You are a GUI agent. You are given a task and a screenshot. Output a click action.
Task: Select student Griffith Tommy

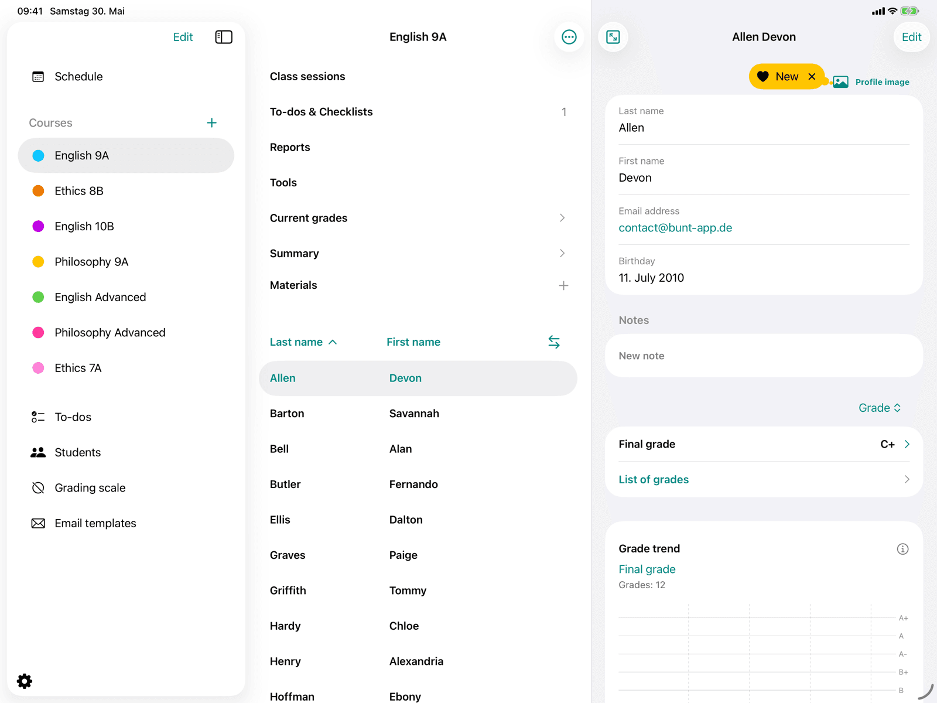tap(418, 591)
